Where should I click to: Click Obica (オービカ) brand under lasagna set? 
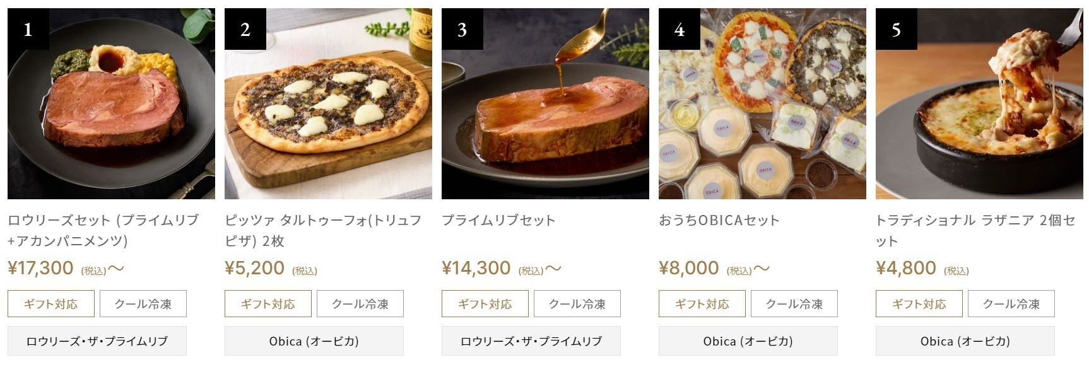point(965,341)
